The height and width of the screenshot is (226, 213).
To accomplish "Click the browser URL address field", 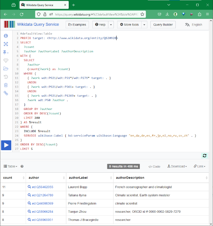I will [x=96, y=14].
